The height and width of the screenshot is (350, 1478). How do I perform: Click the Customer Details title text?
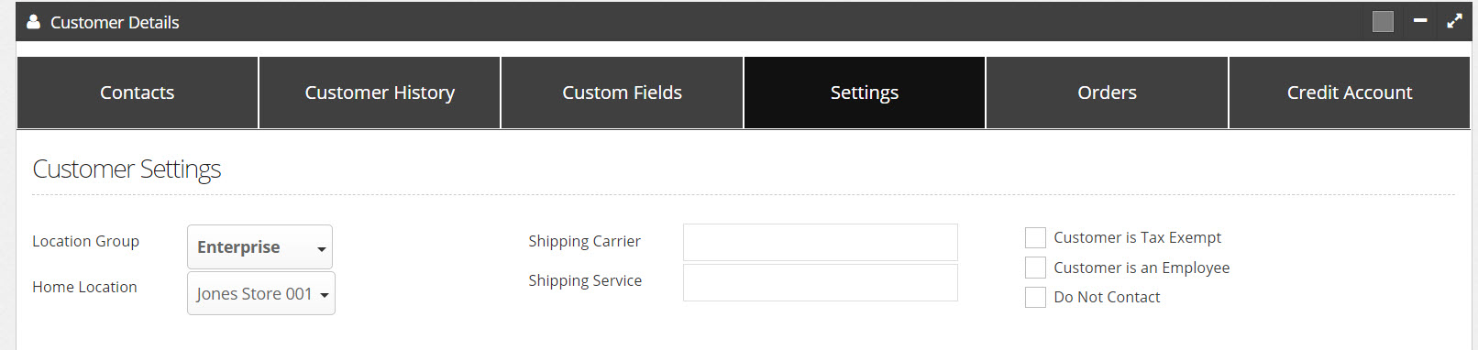tap(115, 22)
